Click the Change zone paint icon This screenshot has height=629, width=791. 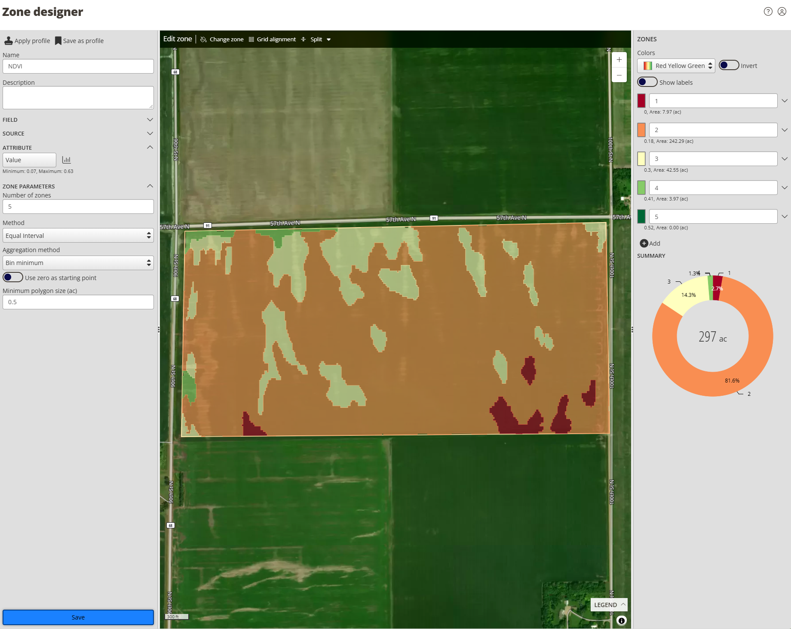click(x=204, y=39)
